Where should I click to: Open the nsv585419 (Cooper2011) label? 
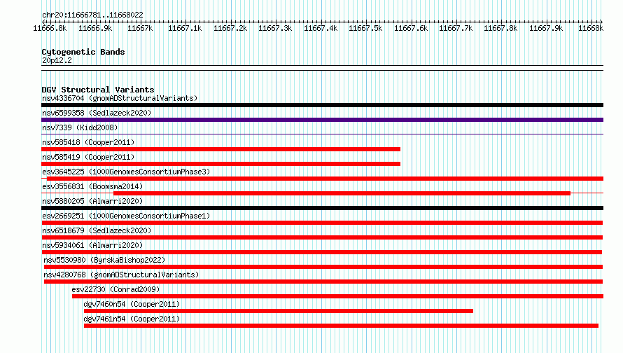pyautogui.click(x=88, y=157)
